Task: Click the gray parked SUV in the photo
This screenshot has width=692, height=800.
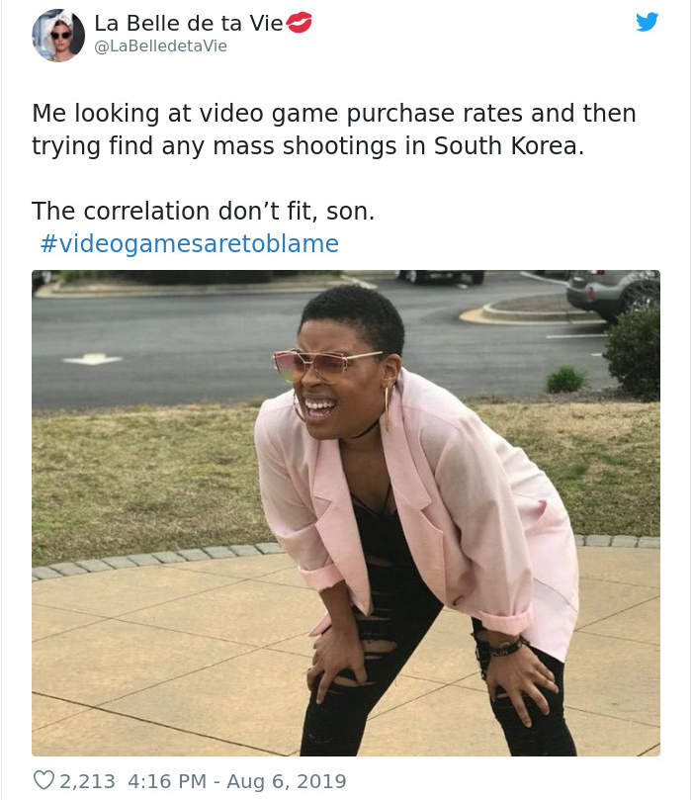Action: click(x=613, y=294)
